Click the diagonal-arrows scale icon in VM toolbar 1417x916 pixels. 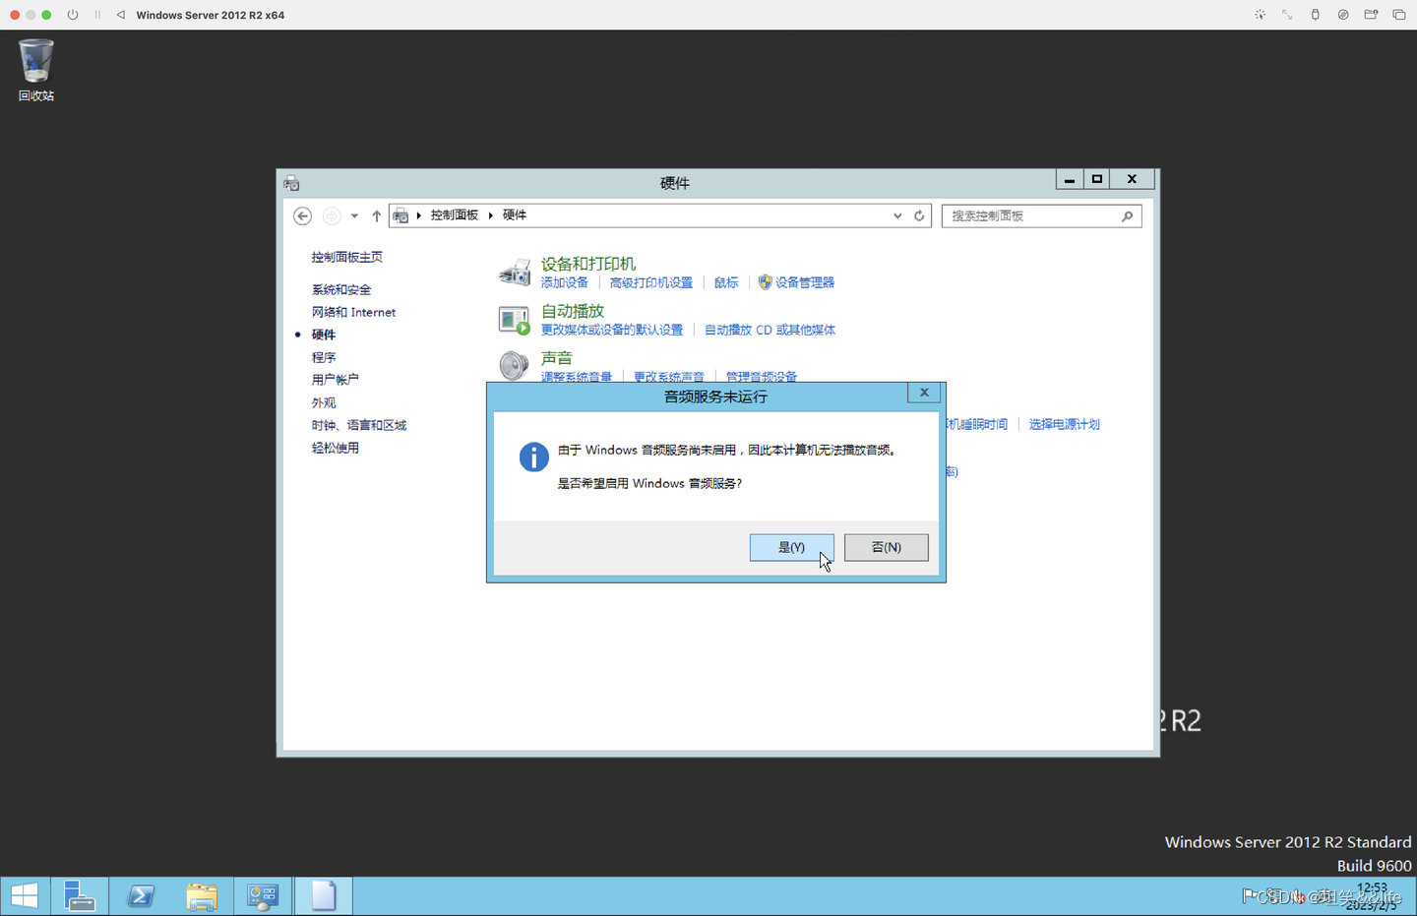coord(1287,15)
